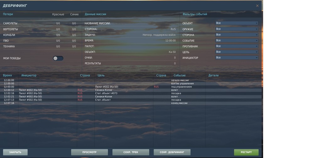Open the ОБЪЕКТ filter dropdown

[x=237, y=23]
